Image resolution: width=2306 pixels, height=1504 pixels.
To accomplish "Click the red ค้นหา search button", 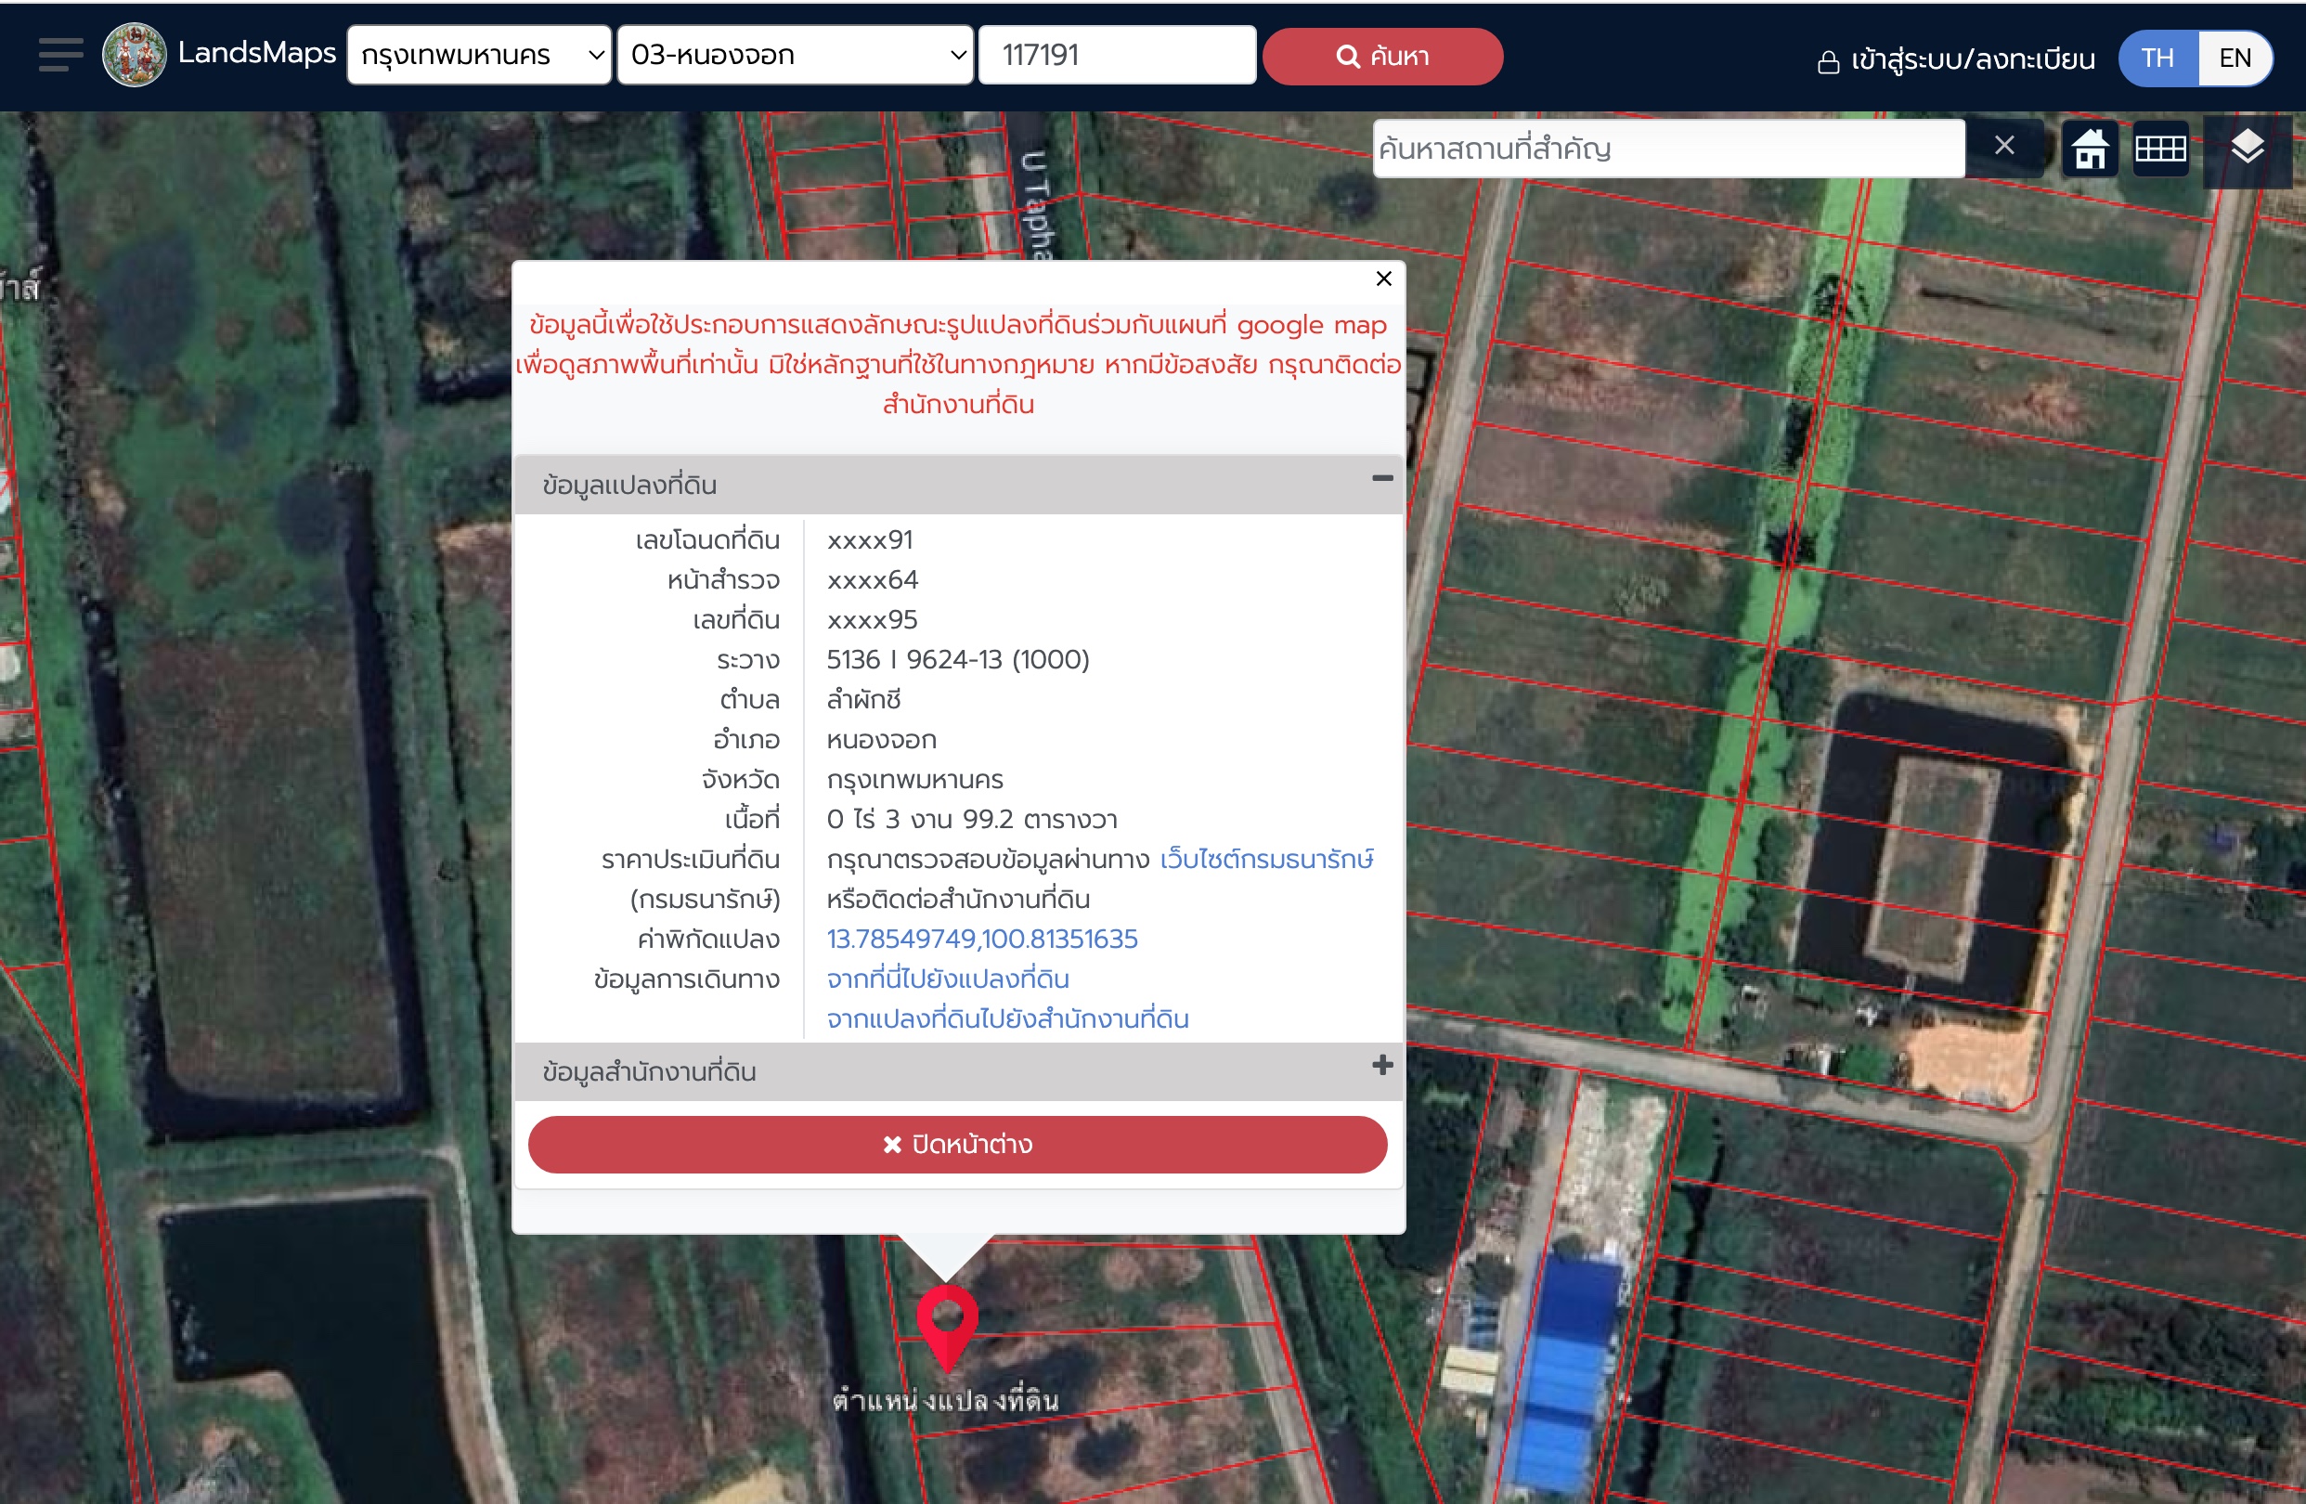I will point(1382,57).
